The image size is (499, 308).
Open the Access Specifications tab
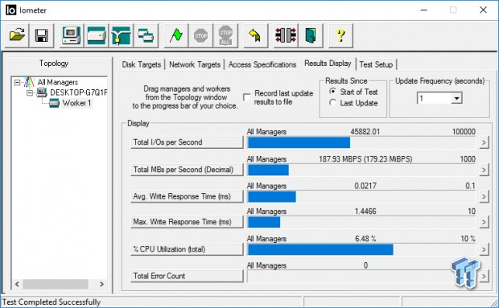[262, 64]
